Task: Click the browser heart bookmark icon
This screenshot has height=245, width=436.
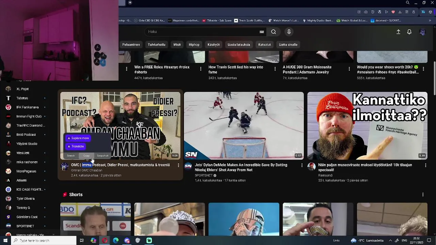Action: point(393,12)
